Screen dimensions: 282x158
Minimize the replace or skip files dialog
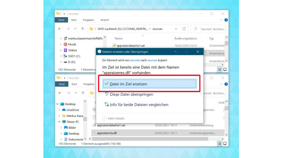click(175, 52)
